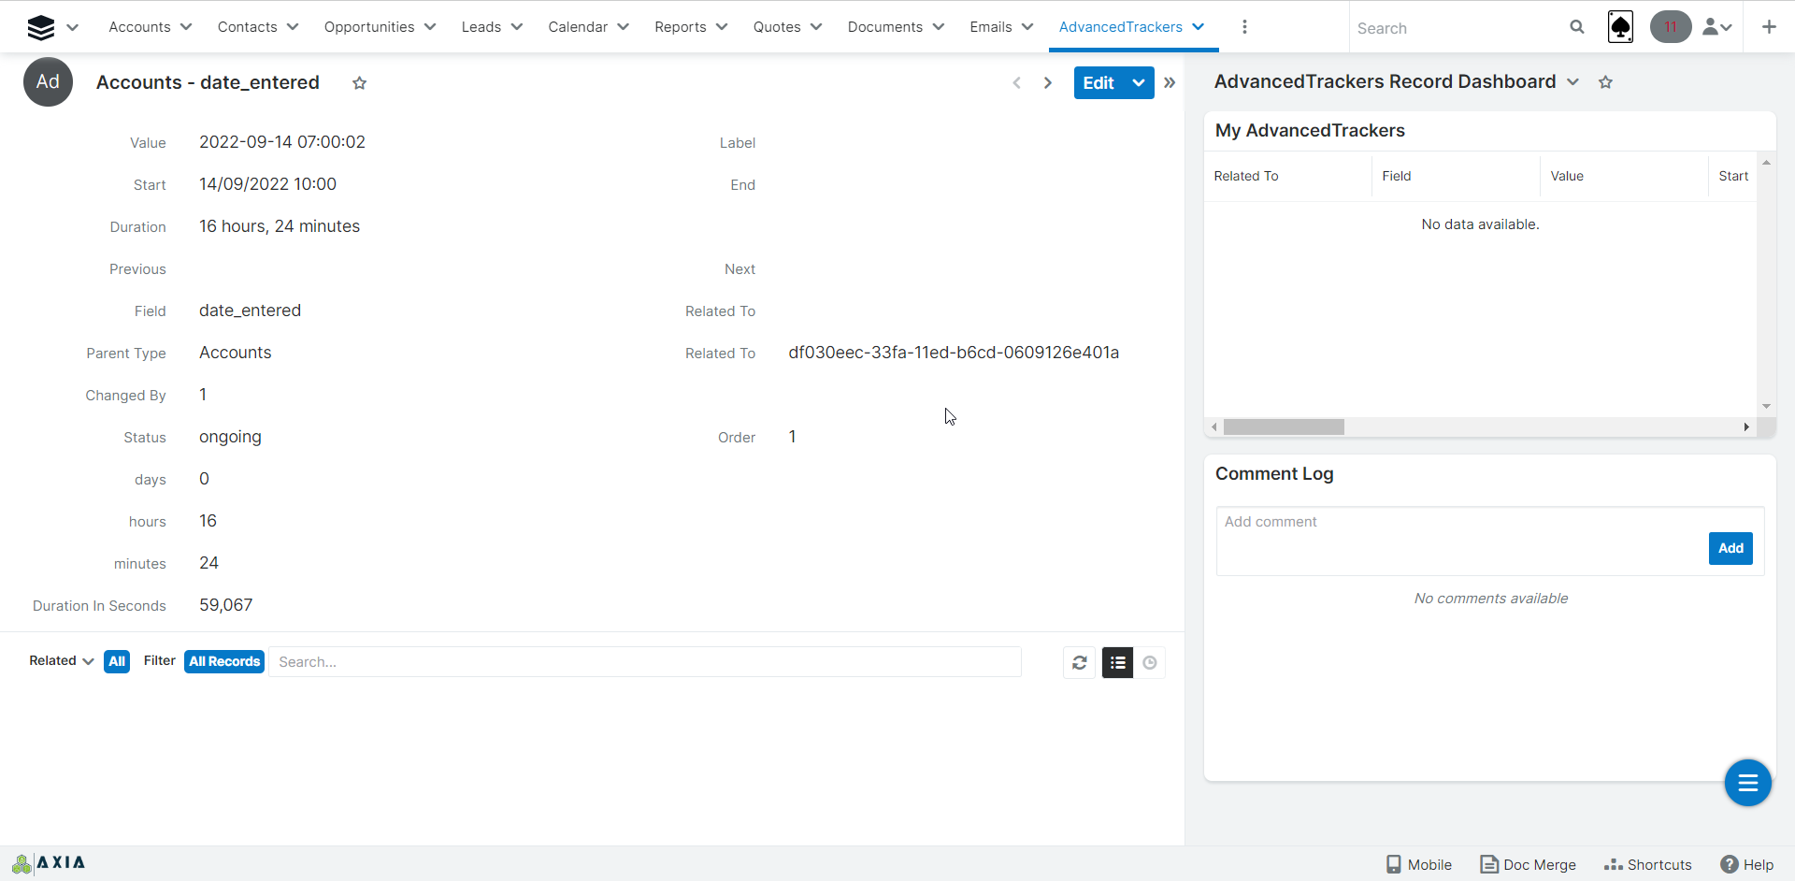This screenshot has height=881, width=1795.
Task: Click the stacked cube logo icon
Action: point(41,28)
